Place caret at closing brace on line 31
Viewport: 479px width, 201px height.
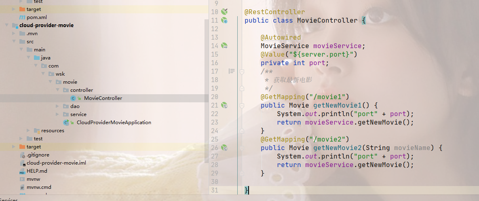point(247,190)
